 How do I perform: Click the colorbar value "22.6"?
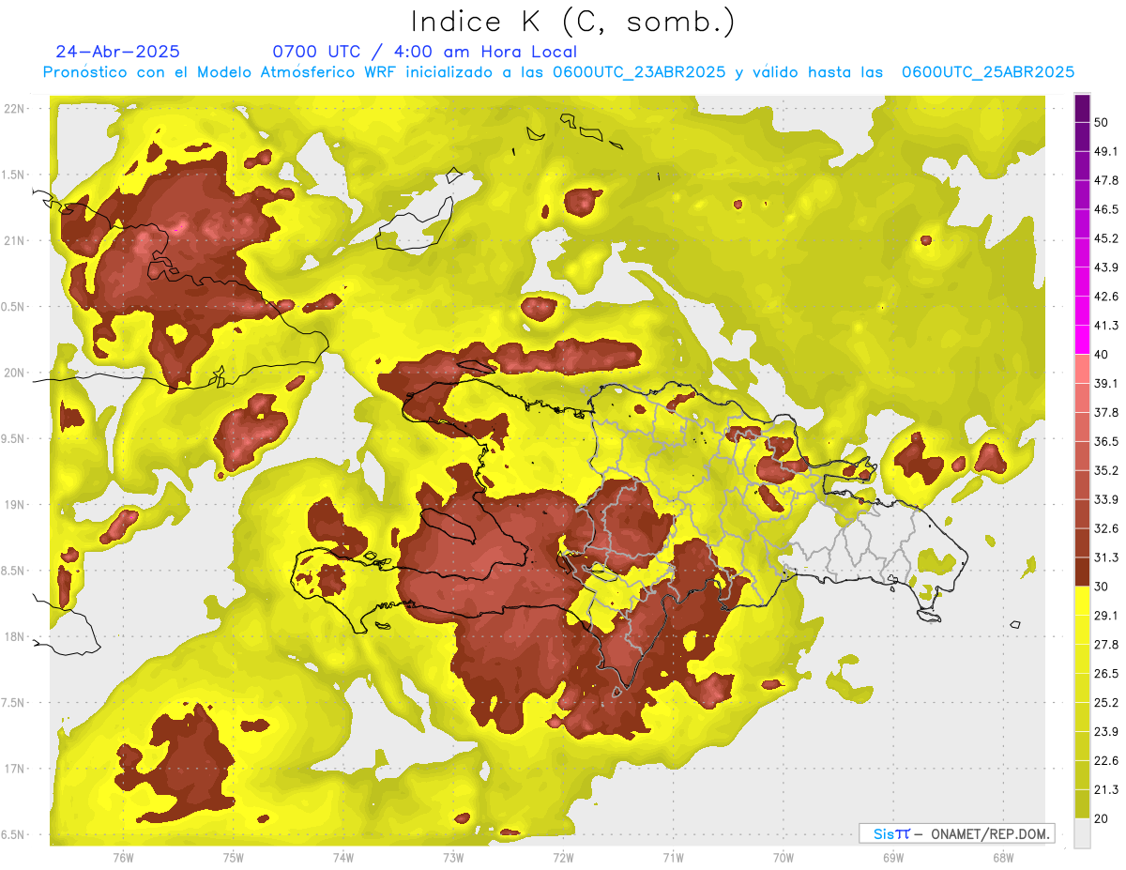tap(1106, 760)
